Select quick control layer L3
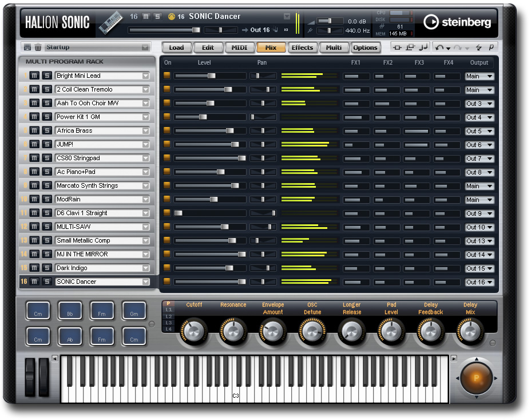531x420 pixels. [169, 323]
